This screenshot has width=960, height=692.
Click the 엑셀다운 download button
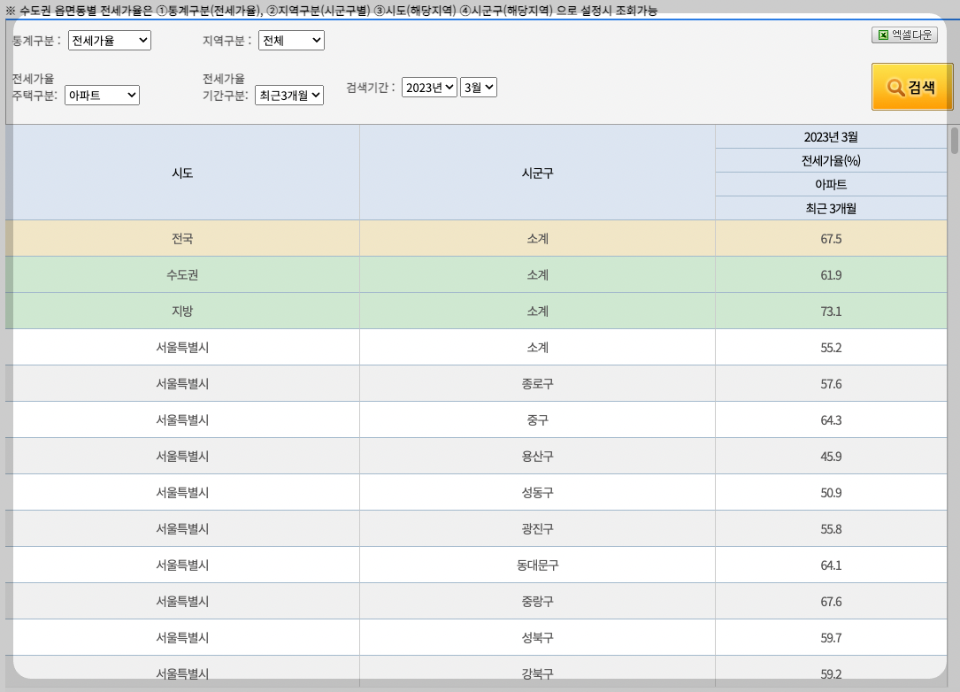(904, 35)
